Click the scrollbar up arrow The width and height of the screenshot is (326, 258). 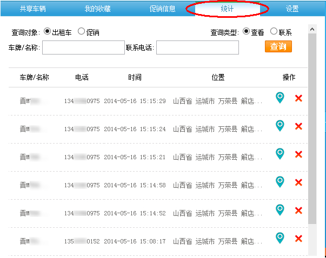click(x=312, y=28)
